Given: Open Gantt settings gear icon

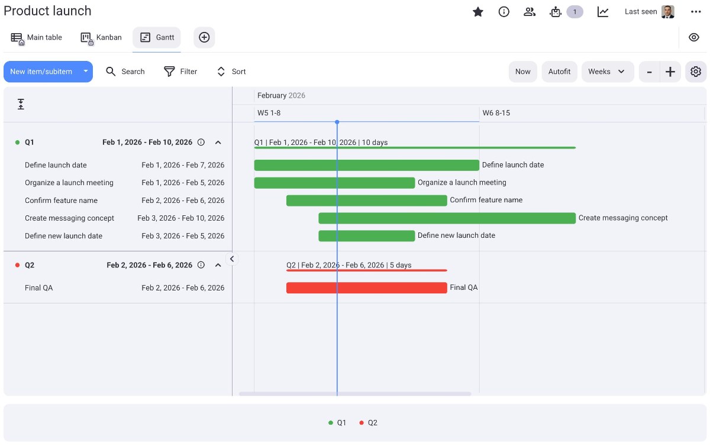Looking at the screenshot, I should point(696,72).
